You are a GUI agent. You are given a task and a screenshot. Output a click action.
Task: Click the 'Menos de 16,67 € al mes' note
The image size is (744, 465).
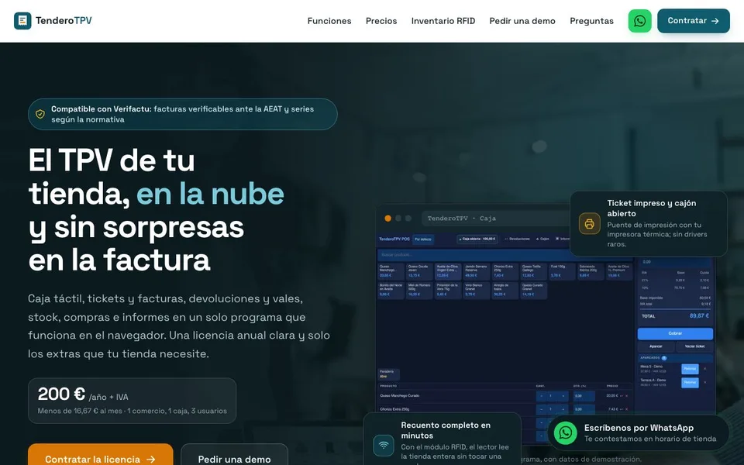132,411
